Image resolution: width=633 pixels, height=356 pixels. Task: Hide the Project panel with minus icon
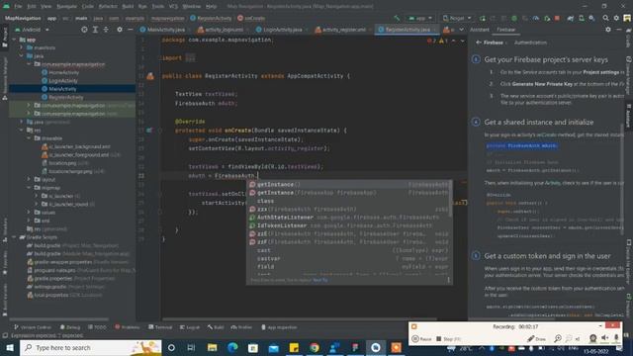130,30
